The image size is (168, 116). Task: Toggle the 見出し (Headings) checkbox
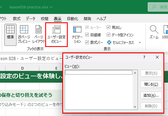coord(108,27)
